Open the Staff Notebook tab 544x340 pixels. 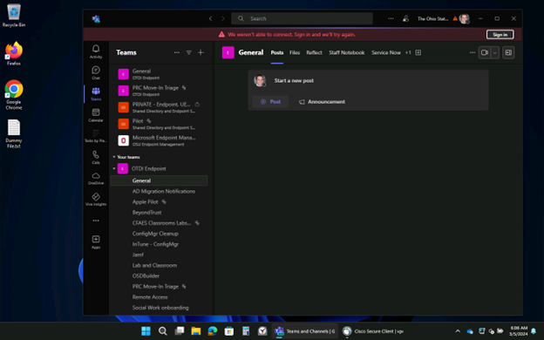(x=347, y=52)
